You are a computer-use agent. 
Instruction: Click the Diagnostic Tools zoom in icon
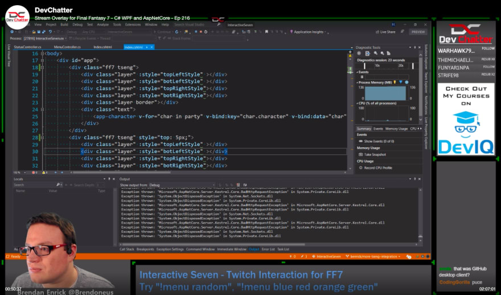(x=376, y=53)
